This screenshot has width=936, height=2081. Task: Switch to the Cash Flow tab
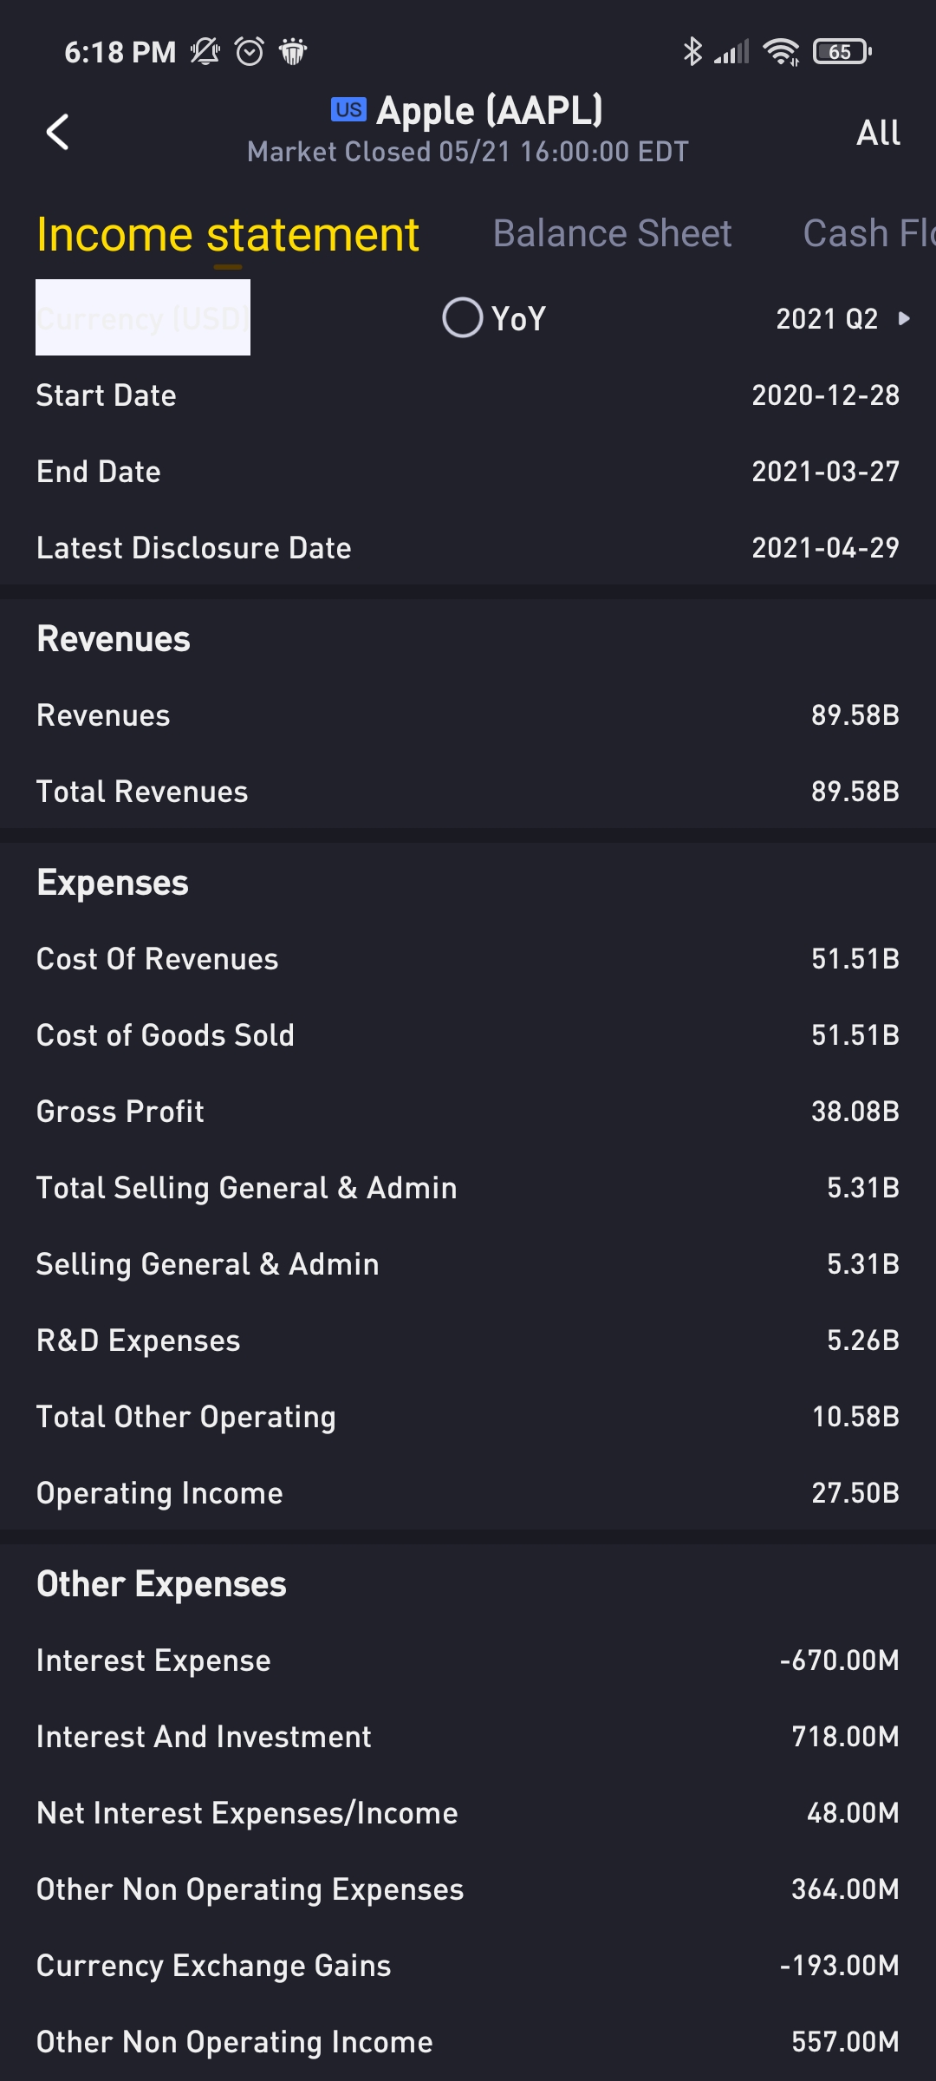[x=868, y=233]
